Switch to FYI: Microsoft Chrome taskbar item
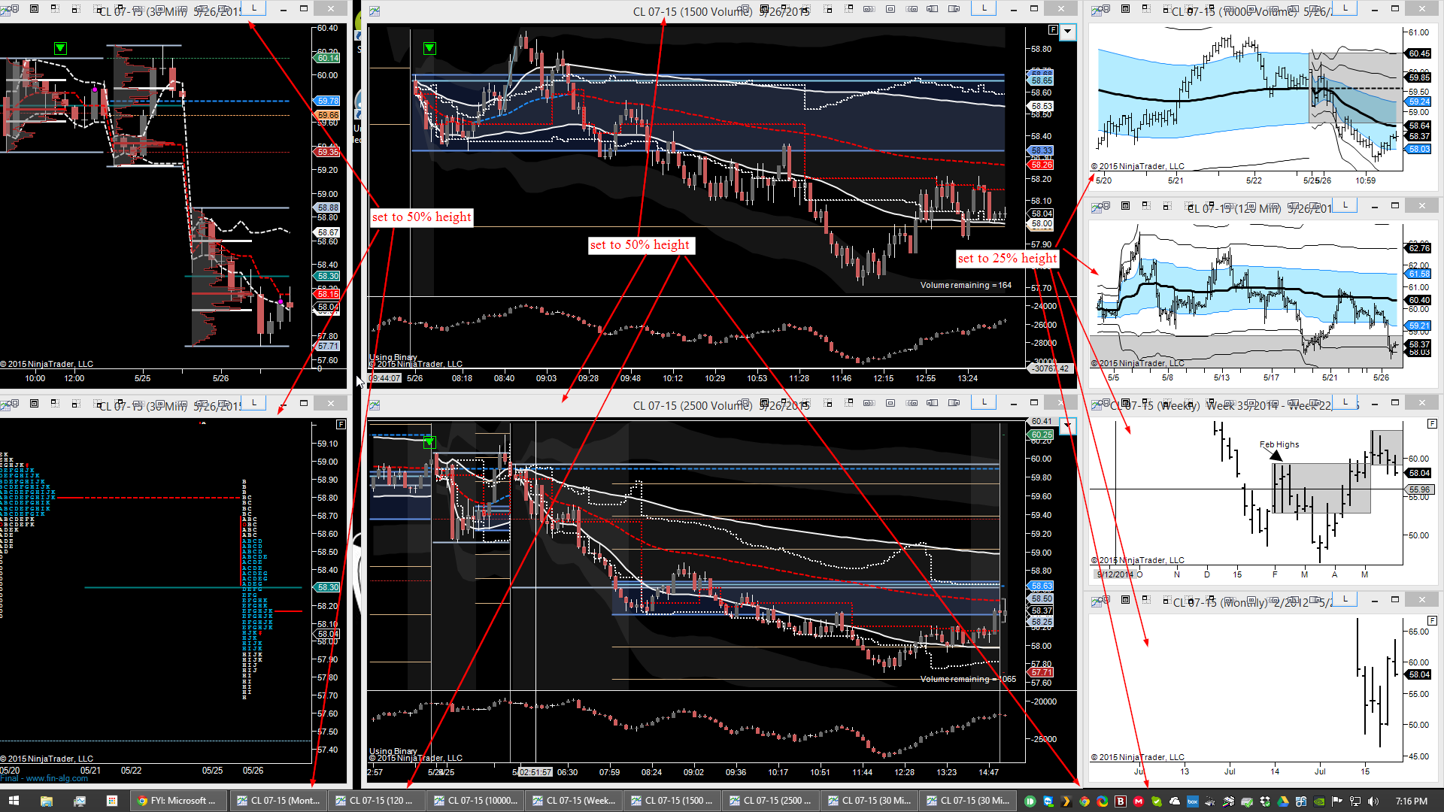Screen dimensions: 1444x812 tap(177, 801)
